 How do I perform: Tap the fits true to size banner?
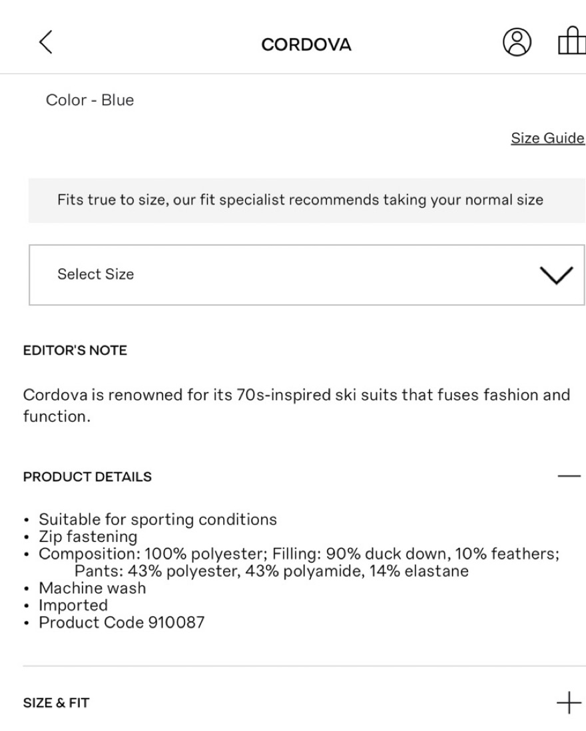click(300, 200)
